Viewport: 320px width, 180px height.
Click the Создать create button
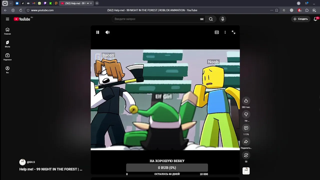(x=301, y=19)
